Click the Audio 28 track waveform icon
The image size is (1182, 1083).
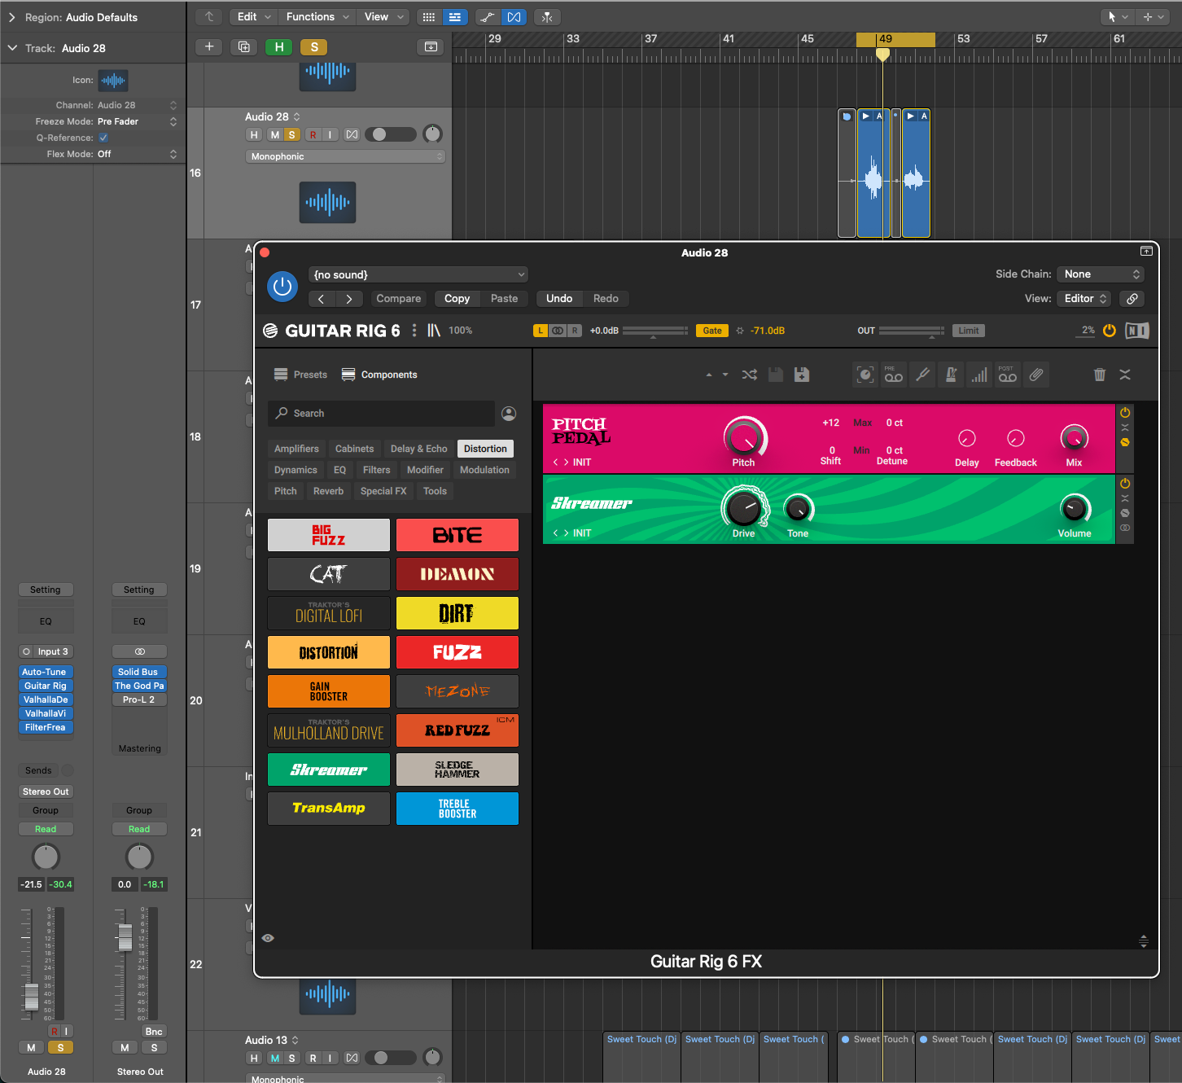click(327, 201)
